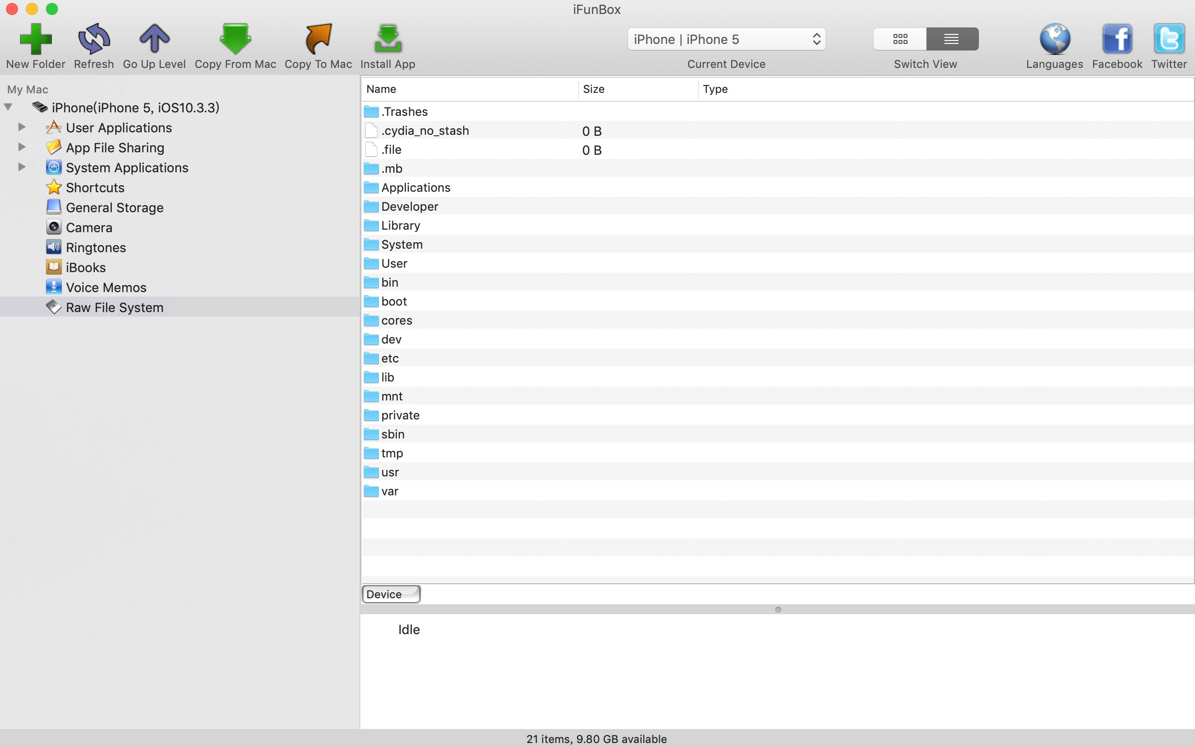Screen dimensions: 1195x746
Task: Open General Storage in the sidebar
Action: [114, 208]
